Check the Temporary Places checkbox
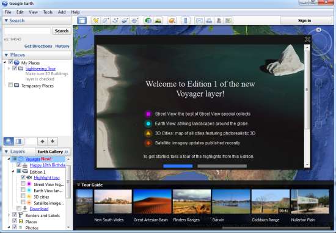The image size is (336, 233). click(x=10, y=85)
